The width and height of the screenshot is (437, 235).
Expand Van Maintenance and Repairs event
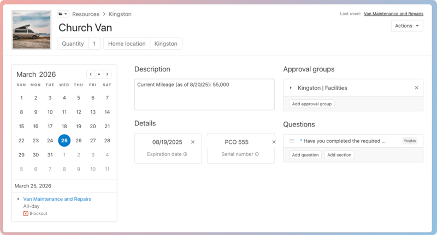18,199
